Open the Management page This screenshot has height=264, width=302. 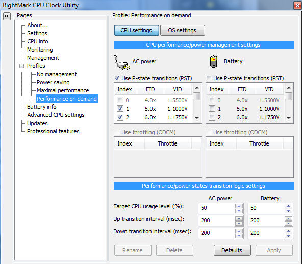43,58
